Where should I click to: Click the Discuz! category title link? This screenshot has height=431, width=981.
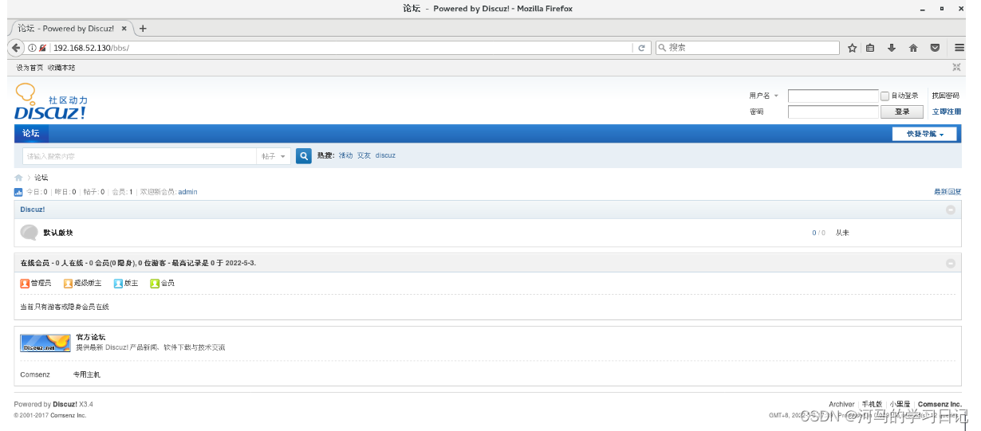point(33,210)
